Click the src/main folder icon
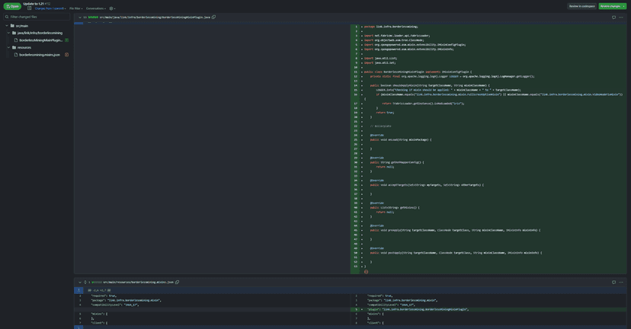This screenshot has height=329, width=631. click(12, 26)
